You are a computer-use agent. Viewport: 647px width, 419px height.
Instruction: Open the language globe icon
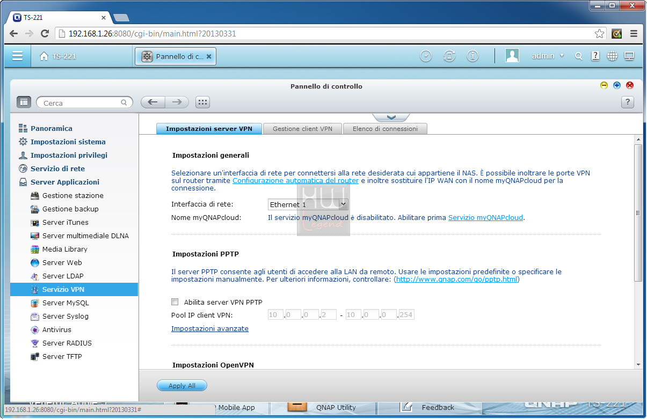point(613,56)
